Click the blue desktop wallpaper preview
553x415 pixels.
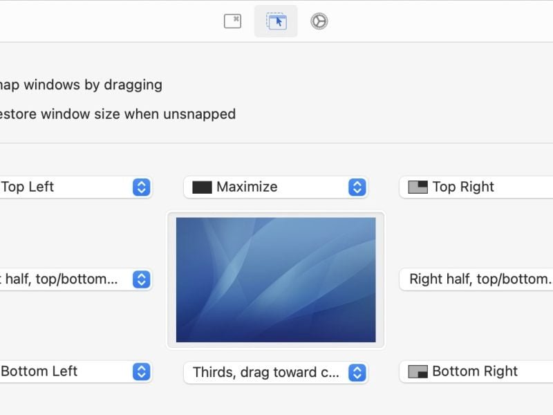[276, 279]
